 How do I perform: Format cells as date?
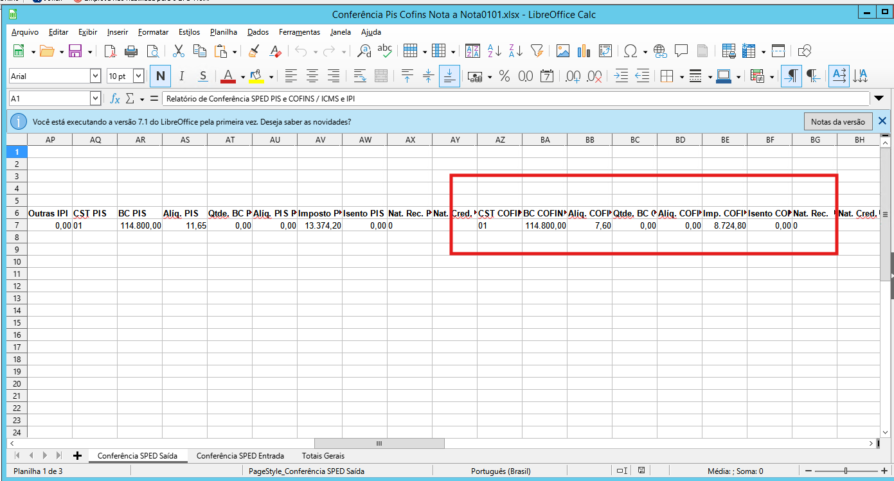tap(547, 76)
